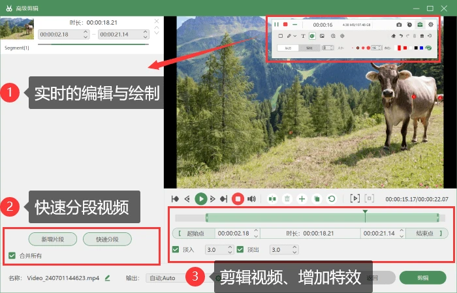This screenshot has height=293, width=457.
Task: Toggle the 淡出 fade-out checkbox
Action: point(240,249)
